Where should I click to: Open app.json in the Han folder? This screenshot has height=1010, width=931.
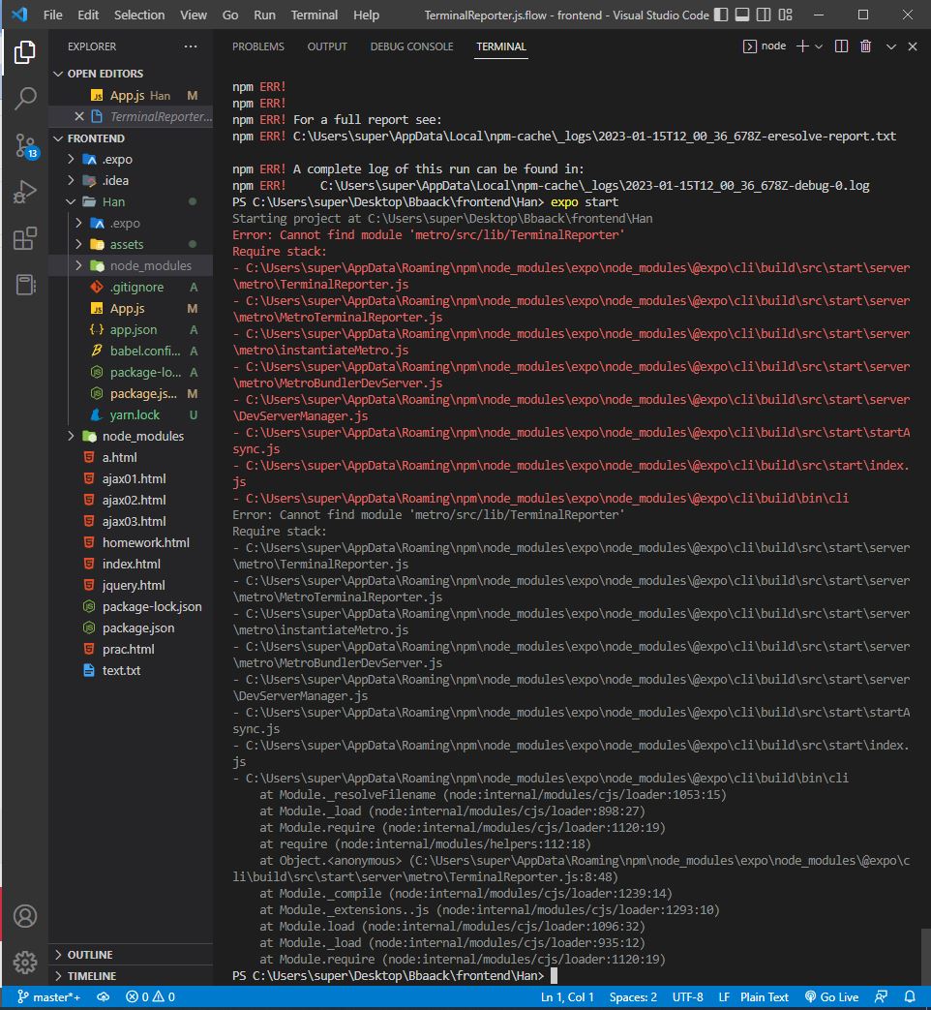point(131,329)
